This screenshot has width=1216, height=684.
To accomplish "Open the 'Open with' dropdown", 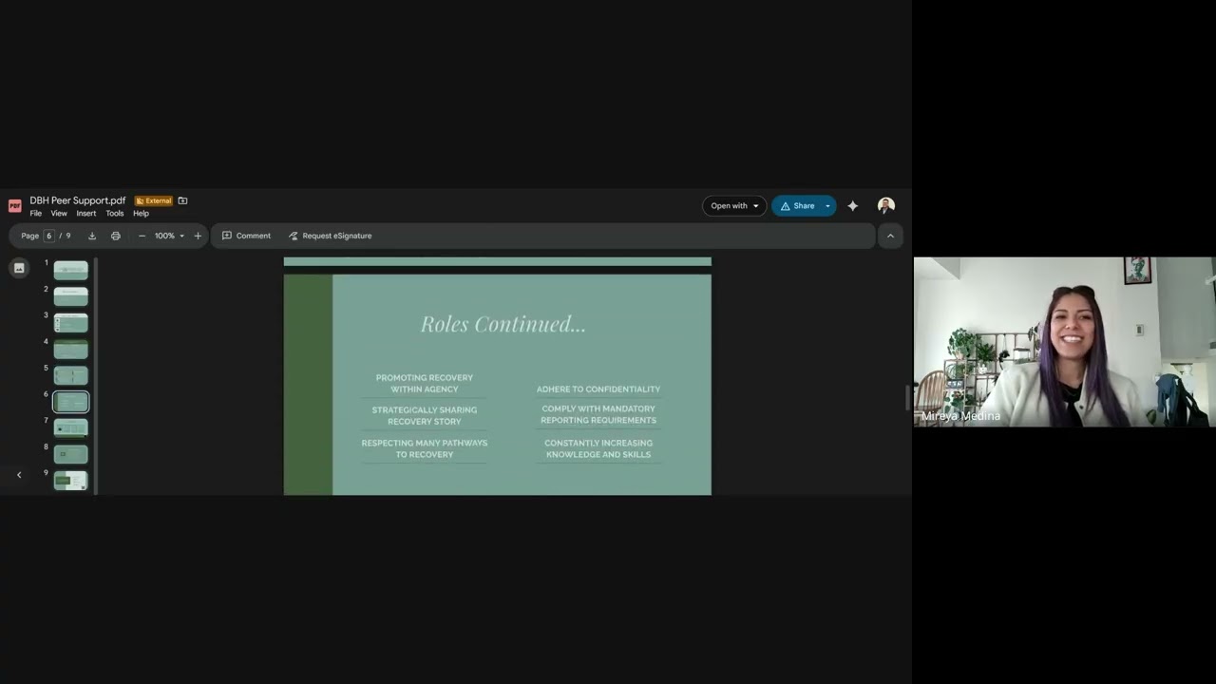I will coord(734,206).
